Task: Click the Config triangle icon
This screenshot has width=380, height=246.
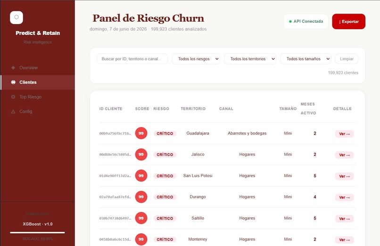Action: coord(13,111)
